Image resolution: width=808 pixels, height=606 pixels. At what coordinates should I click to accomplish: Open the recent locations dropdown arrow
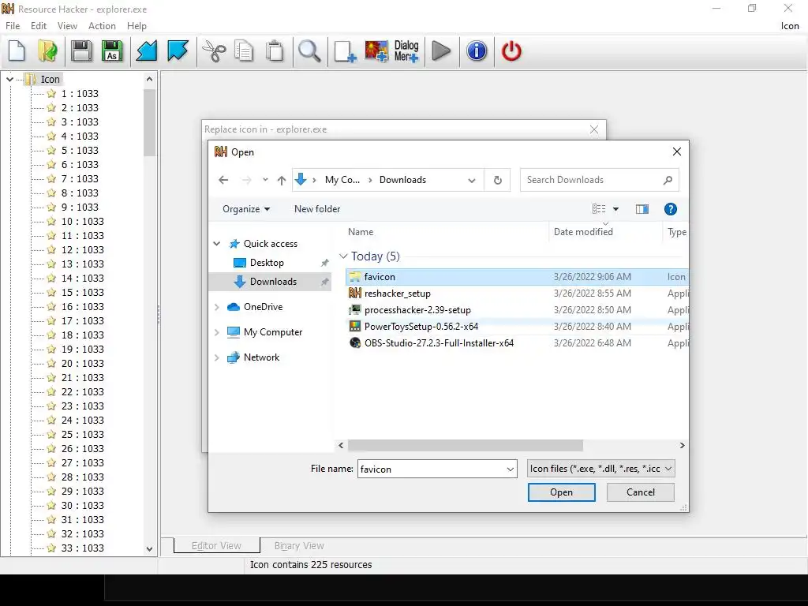(x=265, y=180)
